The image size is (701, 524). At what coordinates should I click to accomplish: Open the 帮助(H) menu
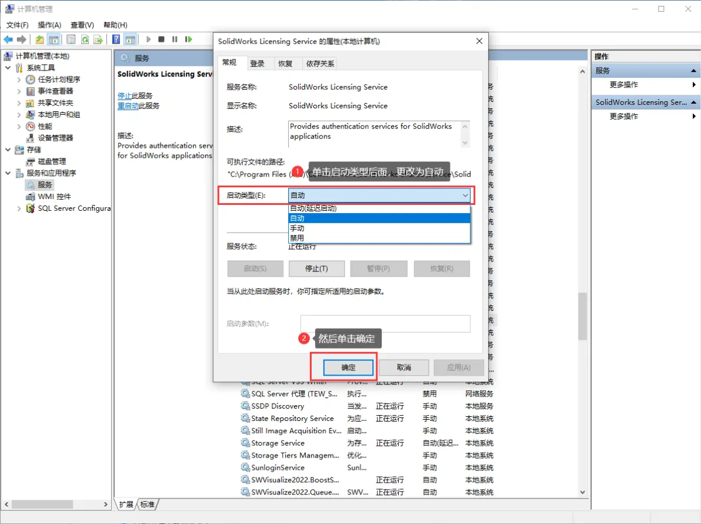coord(115,25)
